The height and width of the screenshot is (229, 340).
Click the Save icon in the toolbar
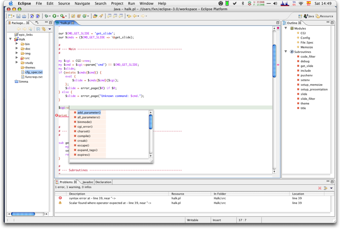tap(18, 16)
